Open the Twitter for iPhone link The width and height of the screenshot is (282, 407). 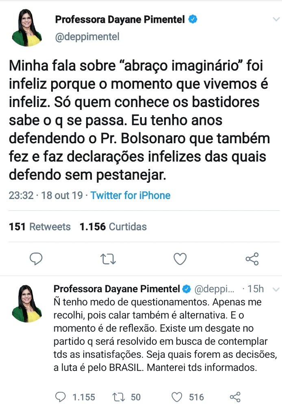coord(130,195)
